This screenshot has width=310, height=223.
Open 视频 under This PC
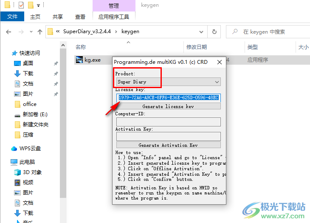[28, 183]
